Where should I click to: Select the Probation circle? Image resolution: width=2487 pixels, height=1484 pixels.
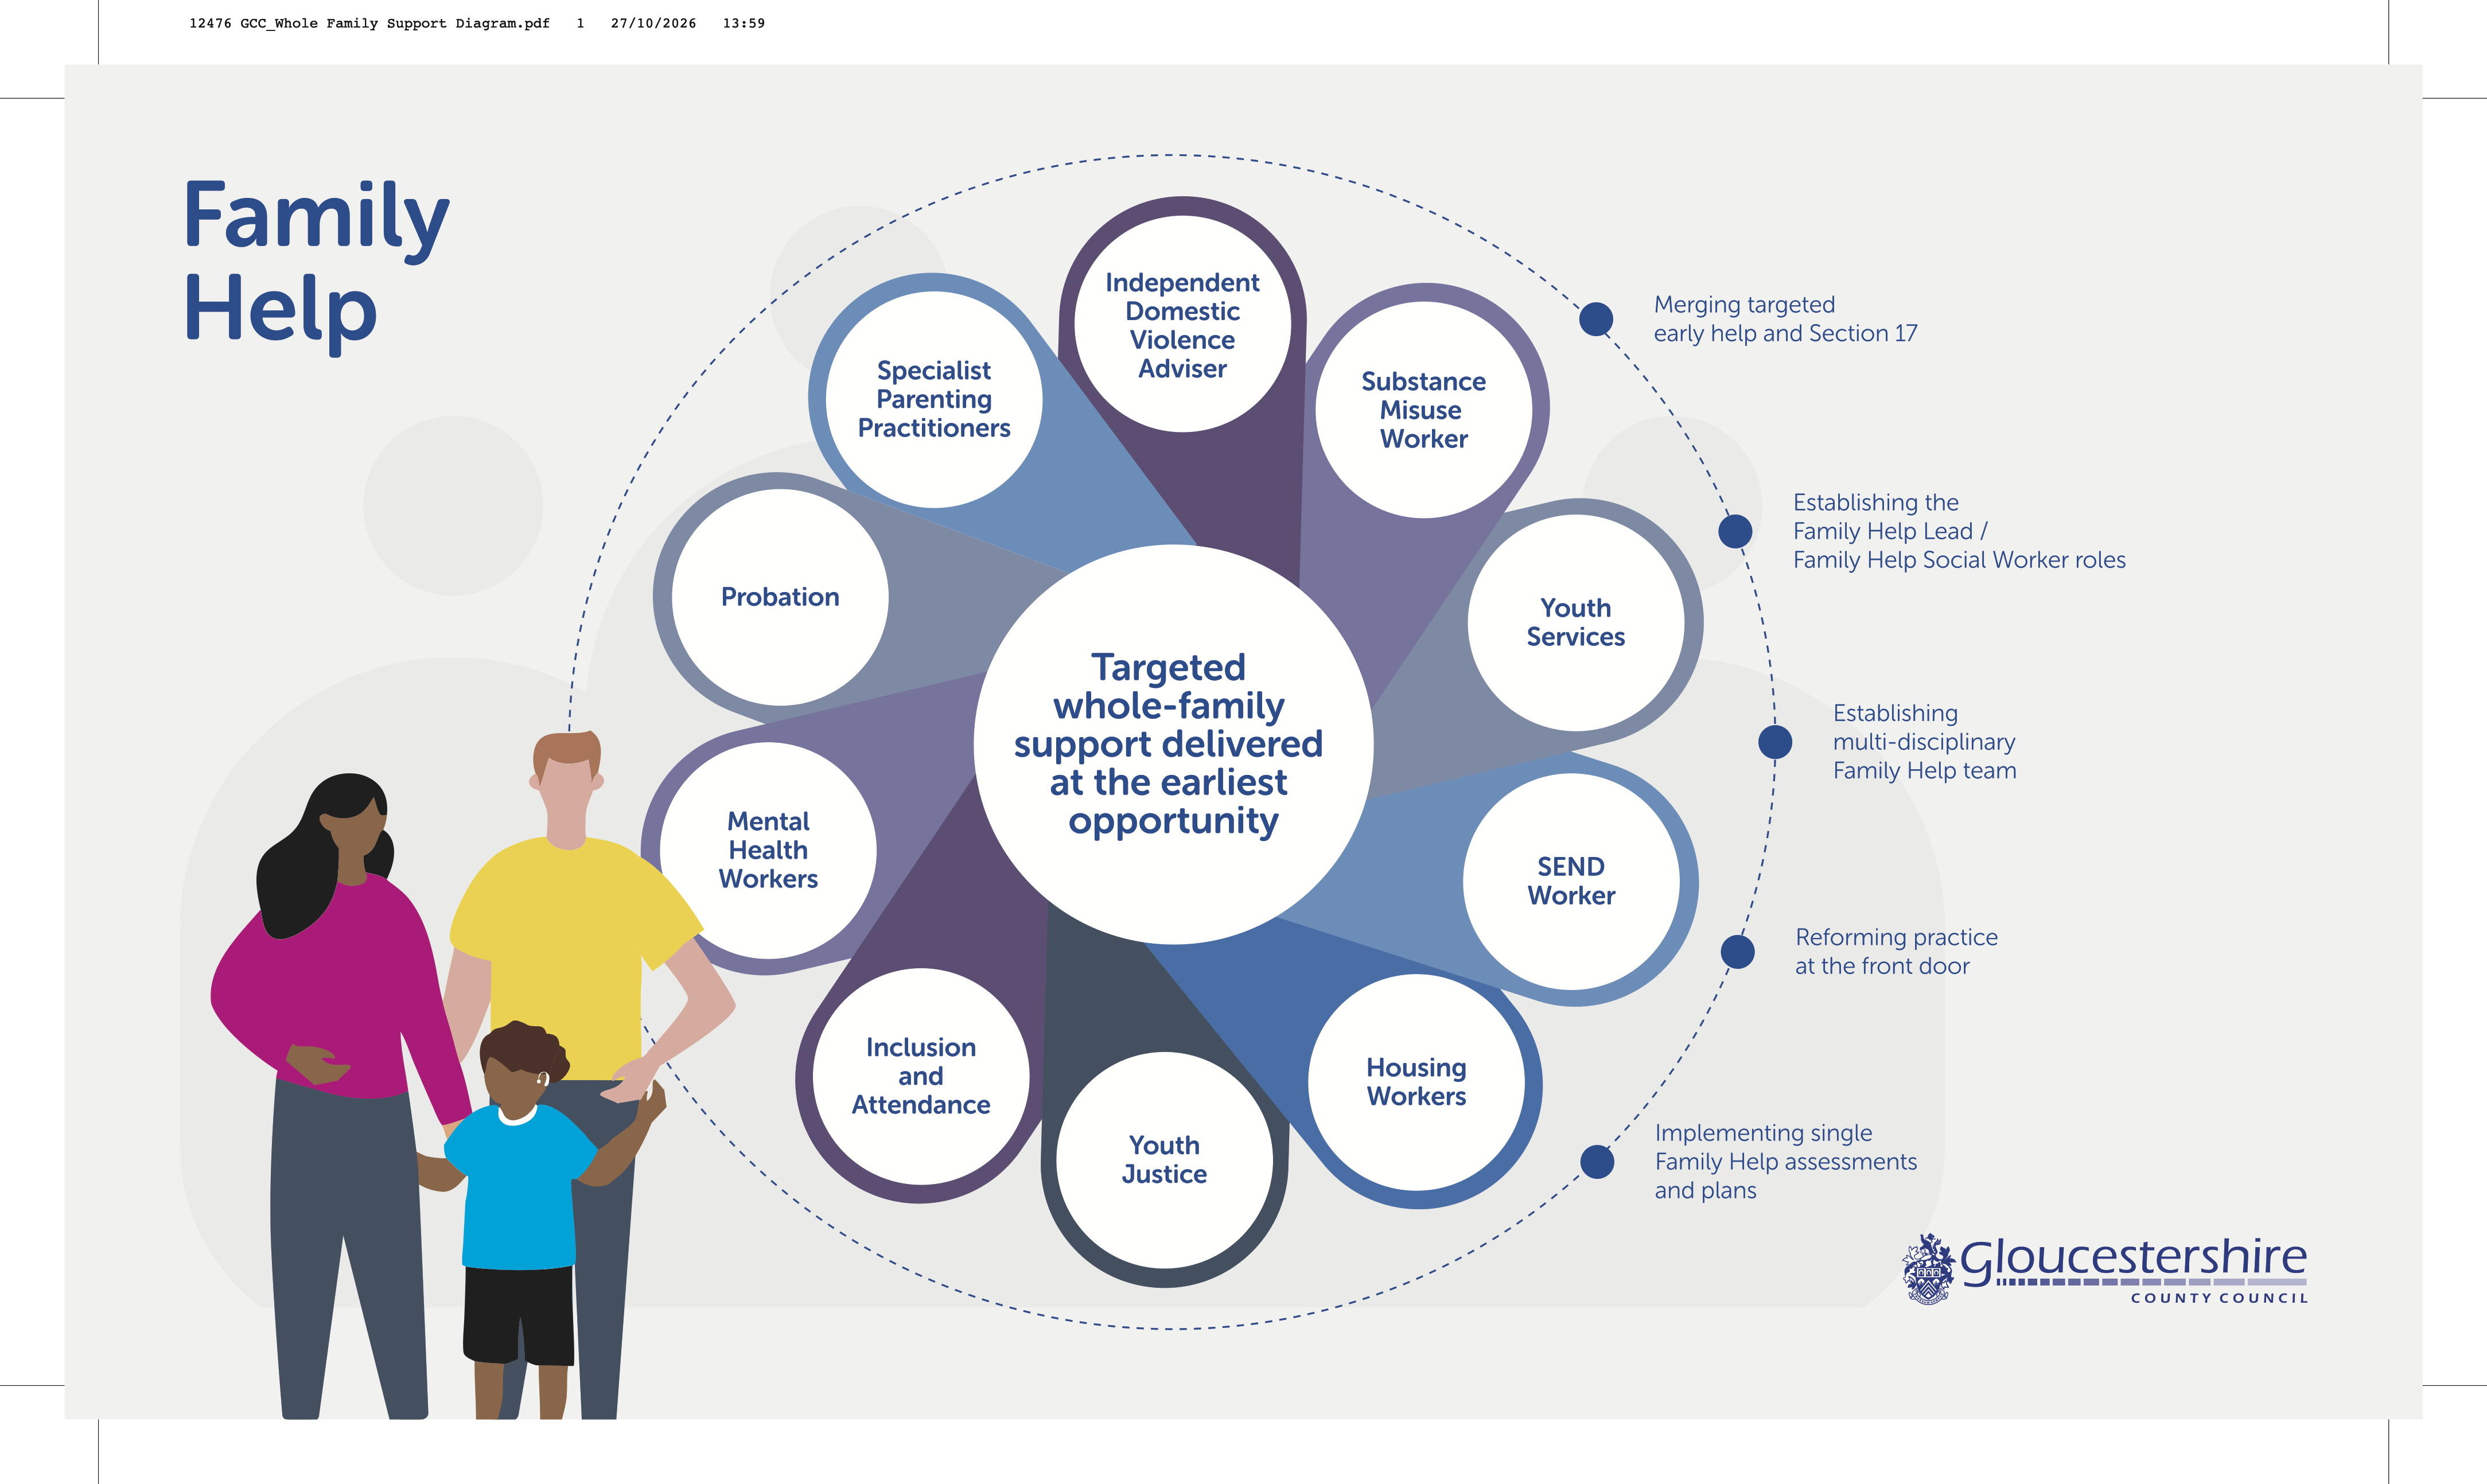[780, 597]
